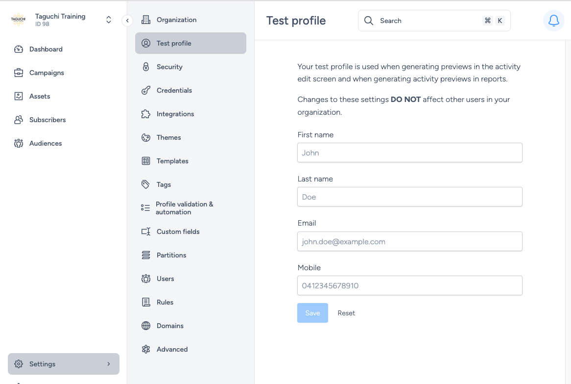571x384 pixels.
Task: Click the ID 98 label
Action: click(x=42, y=24)
